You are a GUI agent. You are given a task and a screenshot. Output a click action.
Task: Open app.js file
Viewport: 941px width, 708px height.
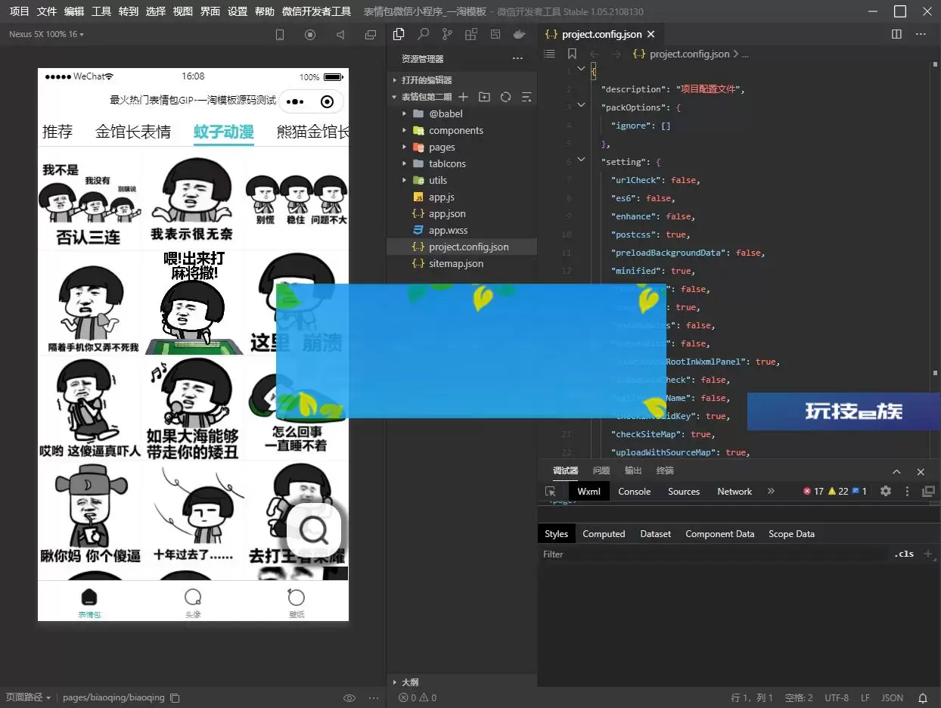(x=441, y=197)
